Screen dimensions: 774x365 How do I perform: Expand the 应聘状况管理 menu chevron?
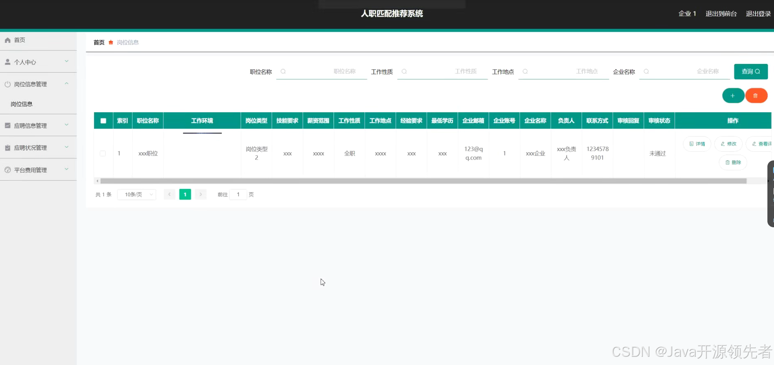tap(67, 147)
